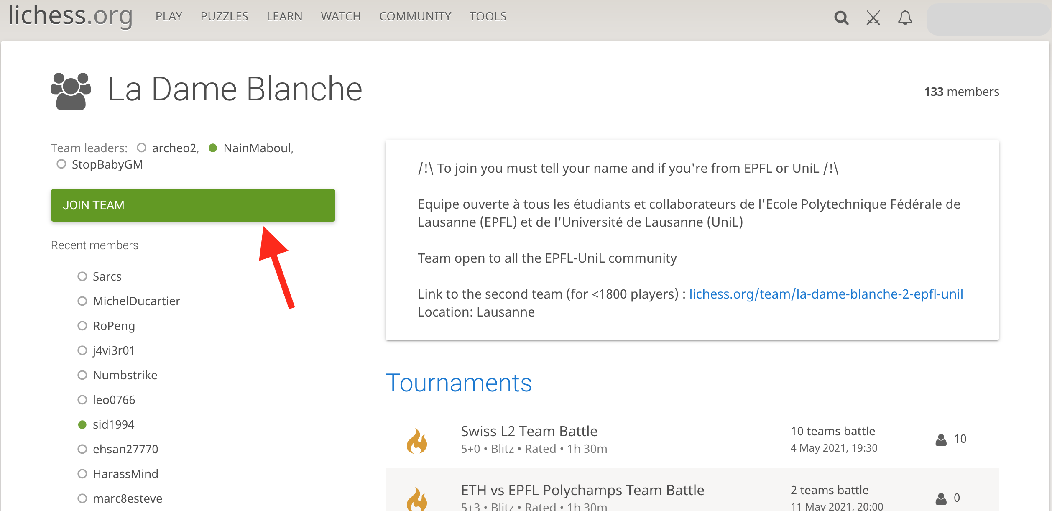The width and height of the screenshot is (1052, 511).
Task: Open the Swiss L2 Team Battle tournament
Action: pos(529,431)
